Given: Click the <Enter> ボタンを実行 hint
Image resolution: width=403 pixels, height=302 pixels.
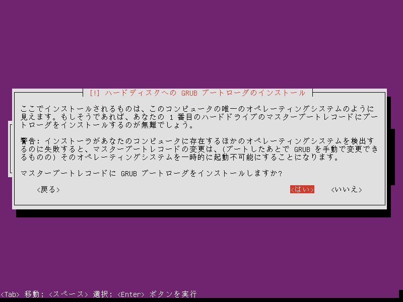Looking at the screenshot, I should point(157,294).
